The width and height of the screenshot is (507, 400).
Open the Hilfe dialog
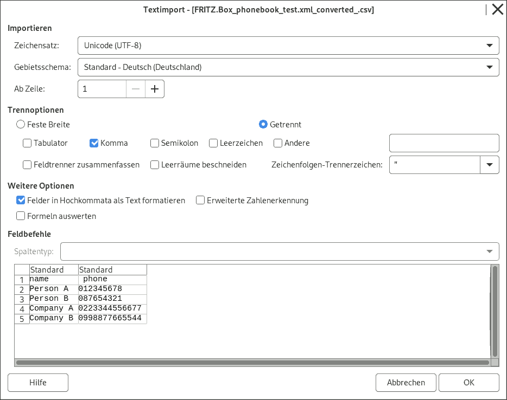tap(38, 383)
